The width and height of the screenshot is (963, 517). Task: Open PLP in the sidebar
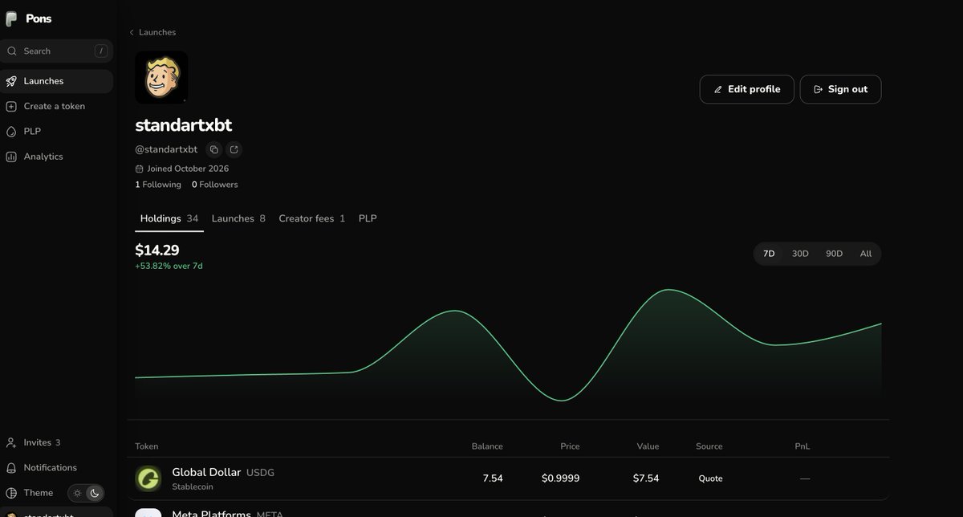tap(56, 132)
